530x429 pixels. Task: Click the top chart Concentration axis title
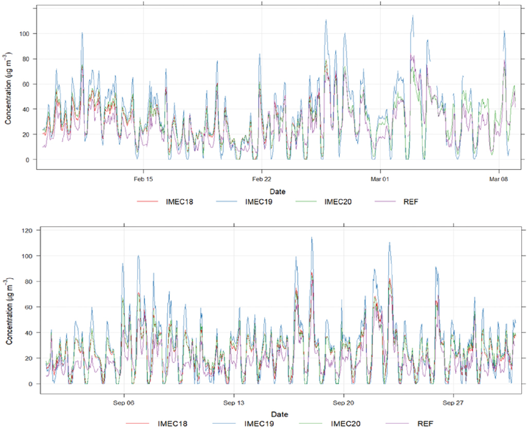click(8, 88)
